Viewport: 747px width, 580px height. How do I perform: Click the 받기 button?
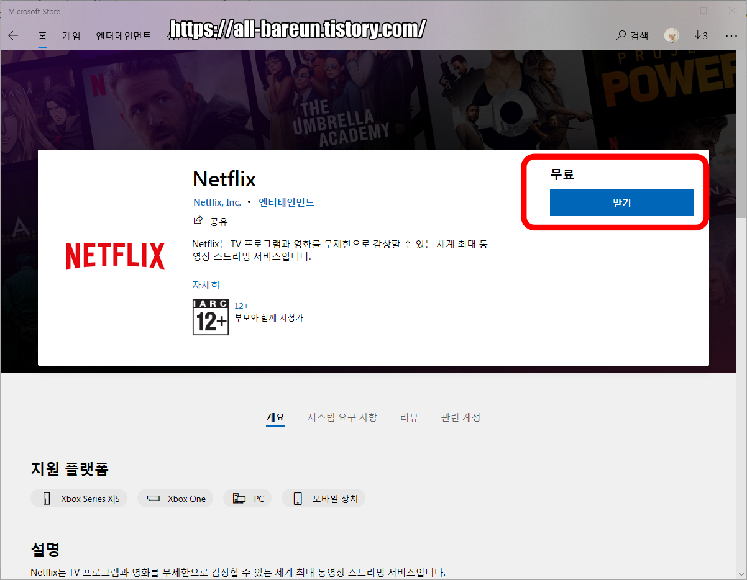click(621, 202)
